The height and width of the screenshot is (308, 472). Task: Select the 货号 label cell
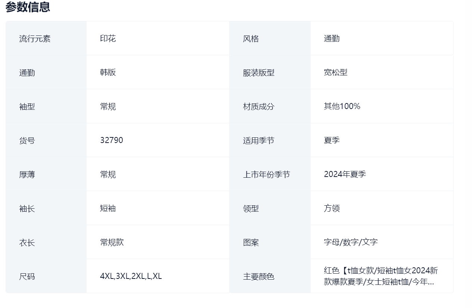click(x=27, y=141)
